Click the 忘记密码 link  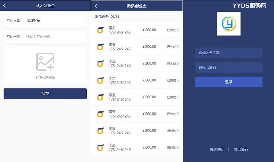tap(241, 149)
